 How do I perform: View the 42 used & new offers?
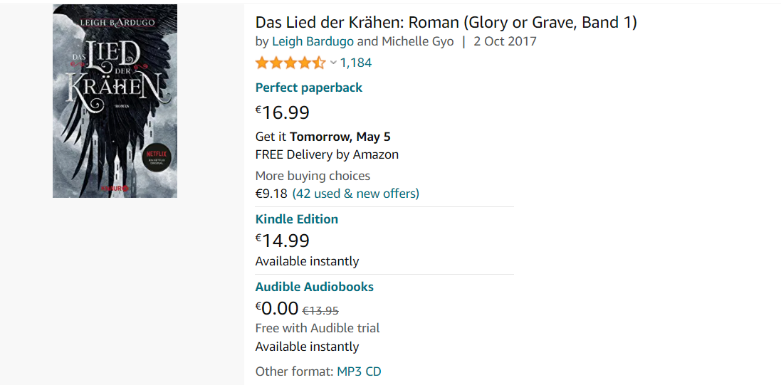355,194
